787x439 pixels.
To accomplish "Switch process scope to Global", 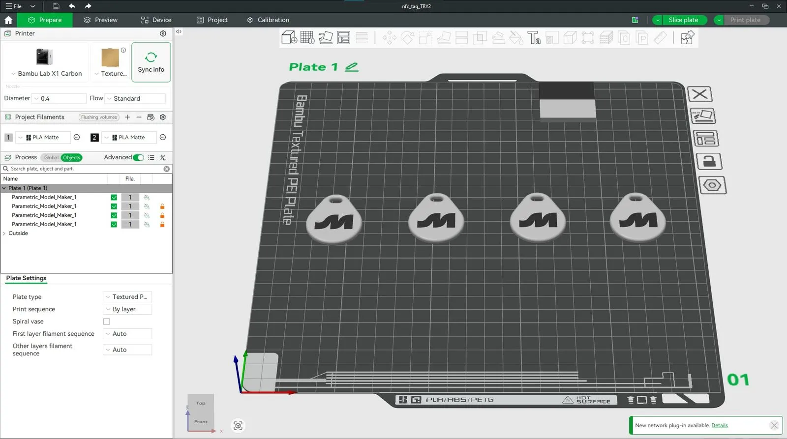I will (51, 158).
